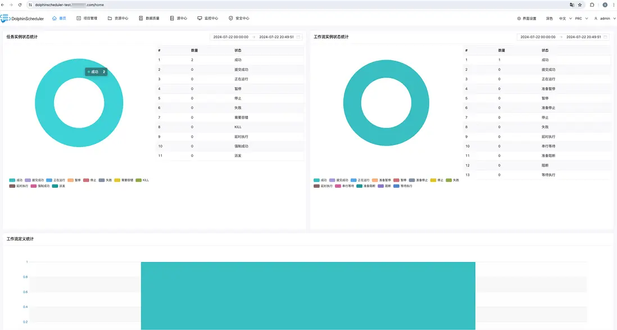Screen dimensions: 617x330
Task: Open 项目管理 via its nav icon
Action: pos(79,18)
